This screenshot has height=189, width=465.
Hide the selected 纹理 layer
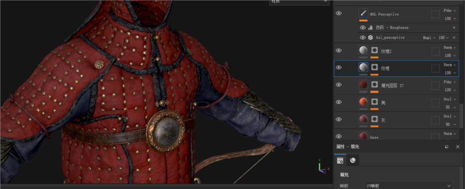point(338,68)
